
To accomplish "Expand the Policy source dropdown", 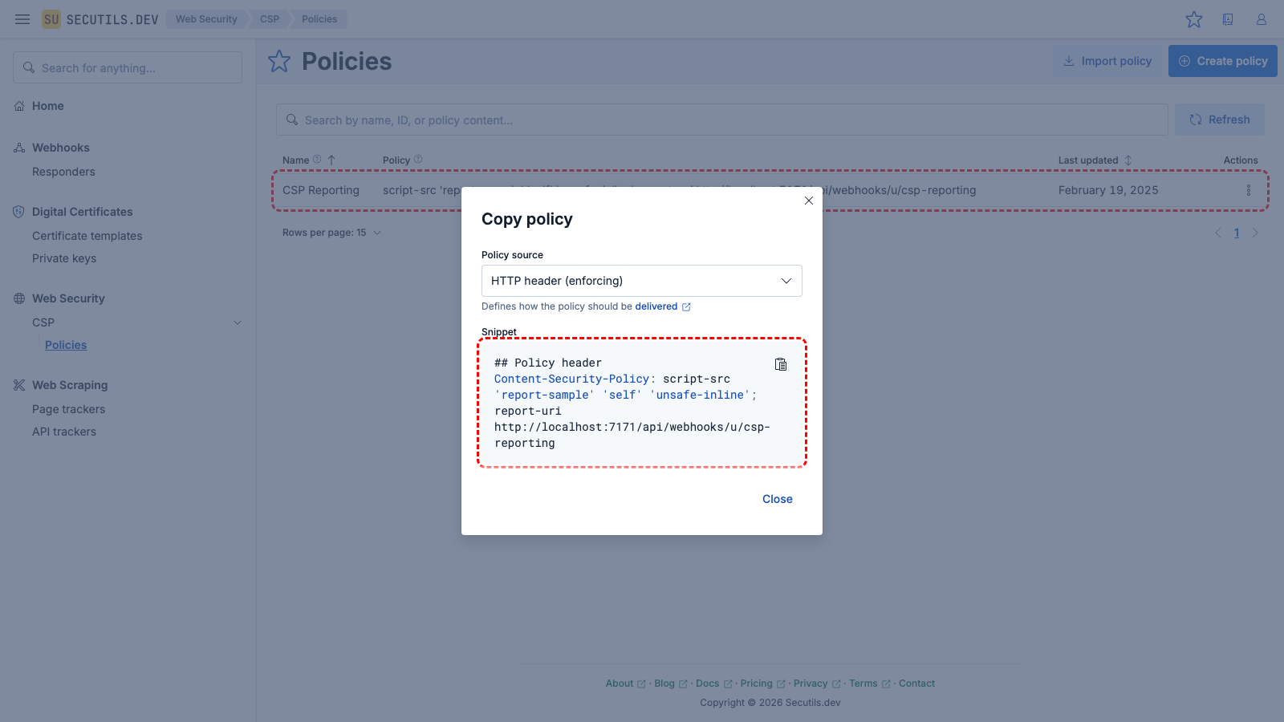I will pyautogui.click(x=641, y=281).
